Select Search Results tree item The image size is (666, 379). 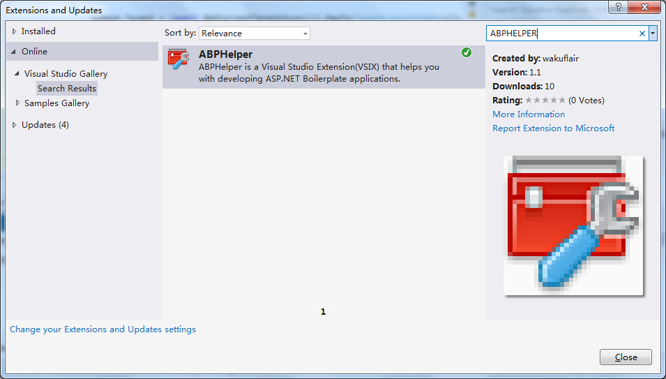pyautogui.click(x=67, y=89)
